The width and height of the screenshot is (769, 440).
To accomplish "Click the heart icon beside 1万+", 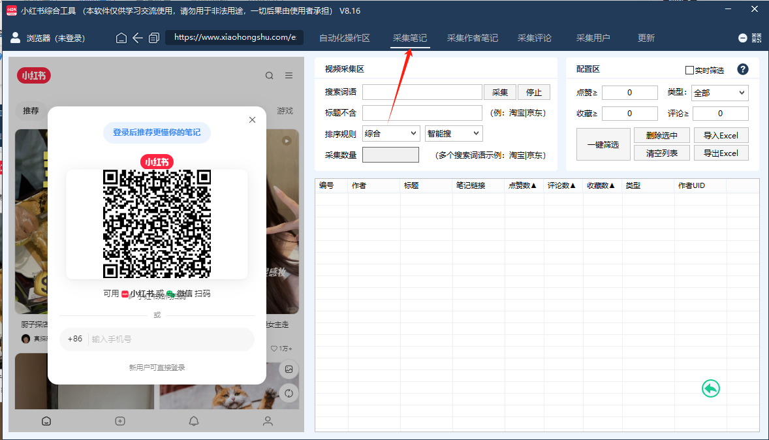I will coord(274,349).
